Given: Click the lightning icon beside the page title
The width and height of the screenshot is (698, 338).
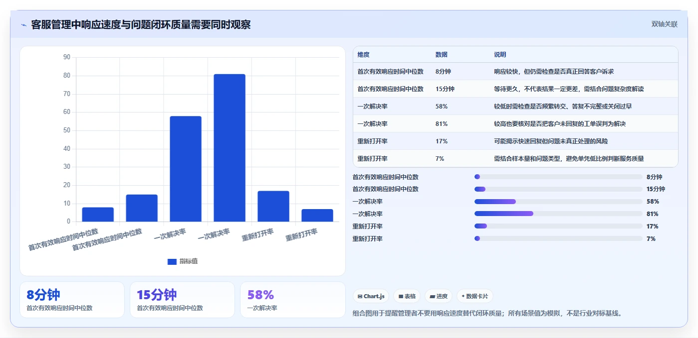Looking at the screenshot, I should coord(23,25).
